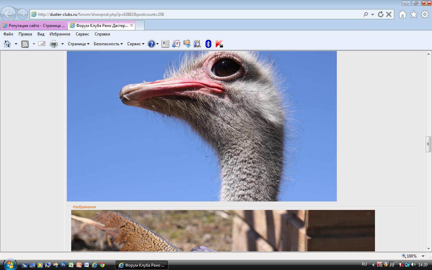
Task: Switch to the Репутация сайта tab
Action: 34,26
